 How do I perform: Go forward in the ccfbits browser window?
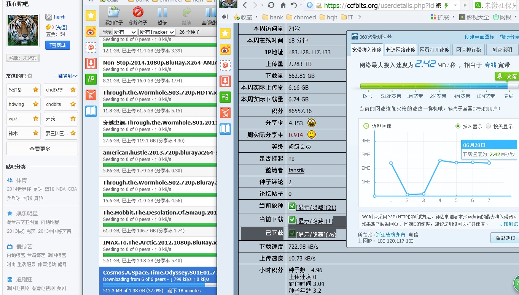255,5
